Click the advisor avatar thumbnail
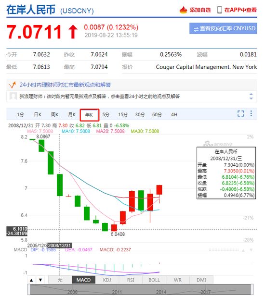This screenshot has height=296, width=265. [x=13, y=96]
